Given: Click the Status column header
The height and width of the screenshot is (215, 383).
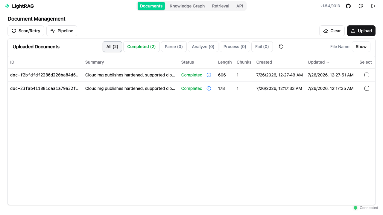Looking at the screenshot, I should [188, 62].
